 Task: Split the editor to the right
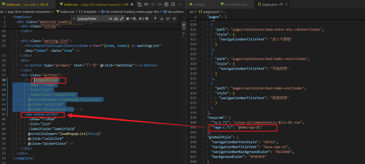coord(173,4)
